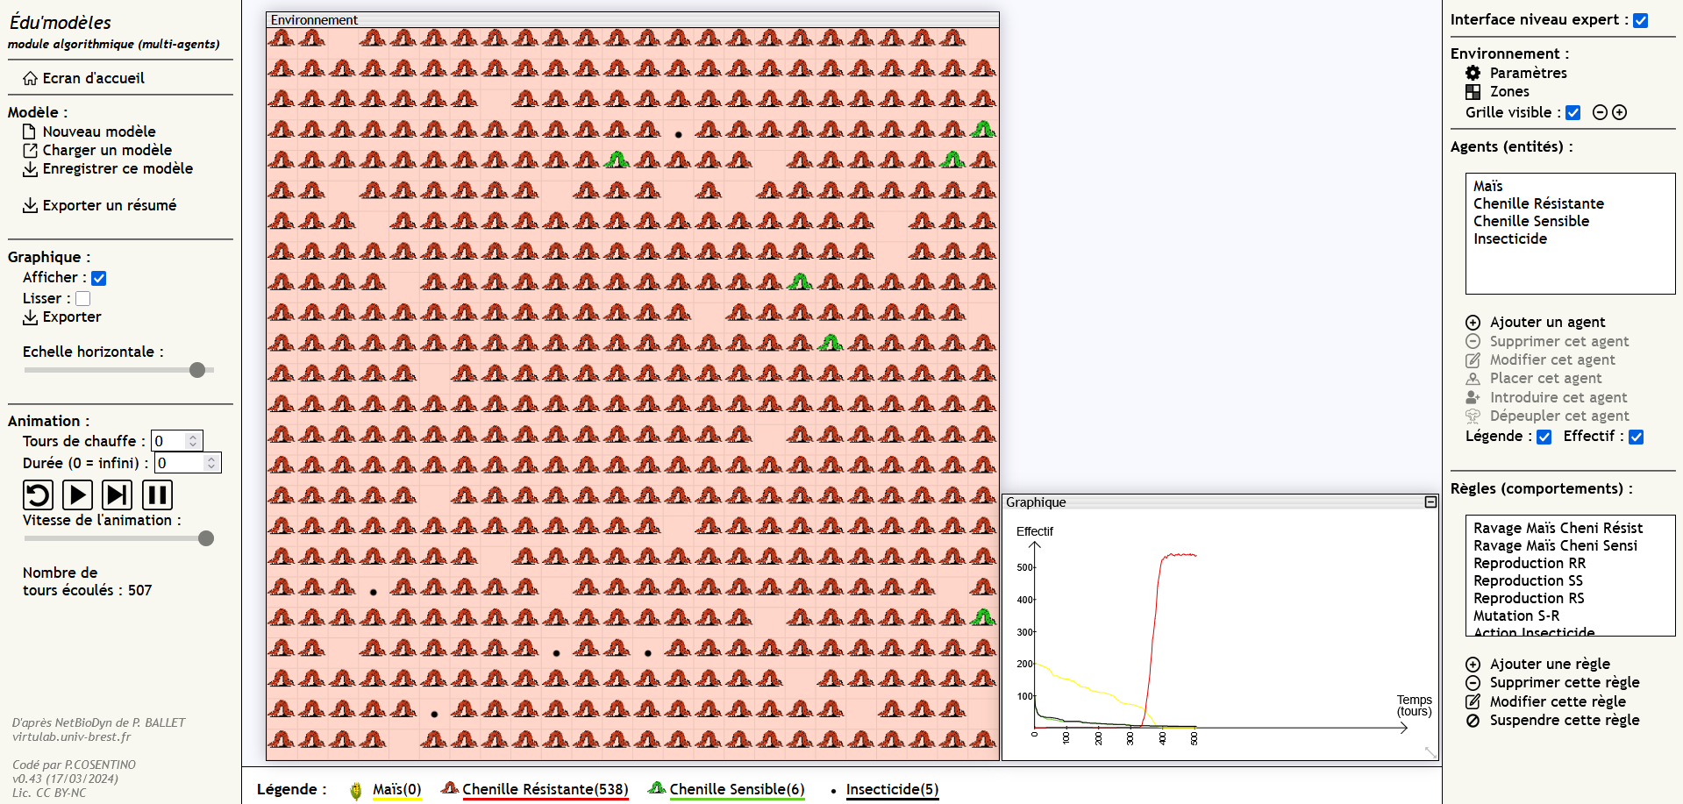Image resolution: width=1683 pixels, height=804 pixels.
Task: Increment the Tours de chauffe stepper
Action: [193, 437]
